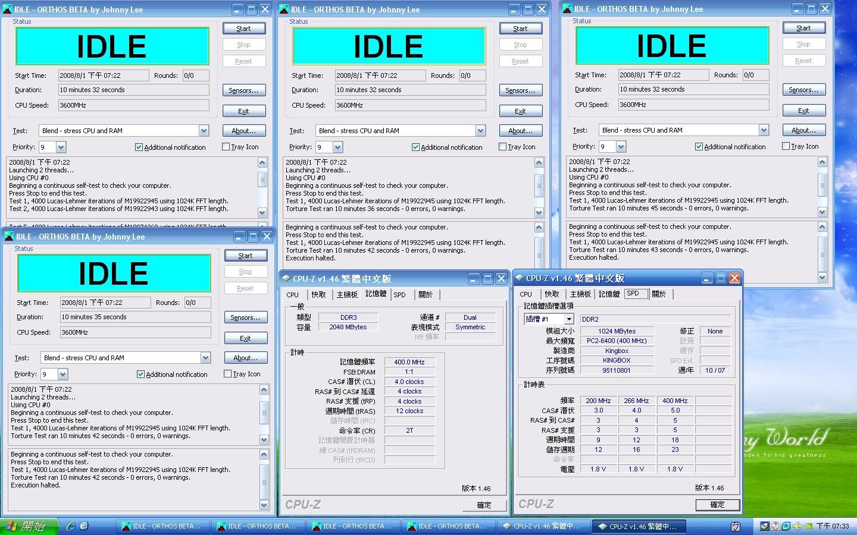The image size is (857, 535).
Task: Activate the last CPU-Z v1.46 taskbar item
Action: tap(638, 526)
